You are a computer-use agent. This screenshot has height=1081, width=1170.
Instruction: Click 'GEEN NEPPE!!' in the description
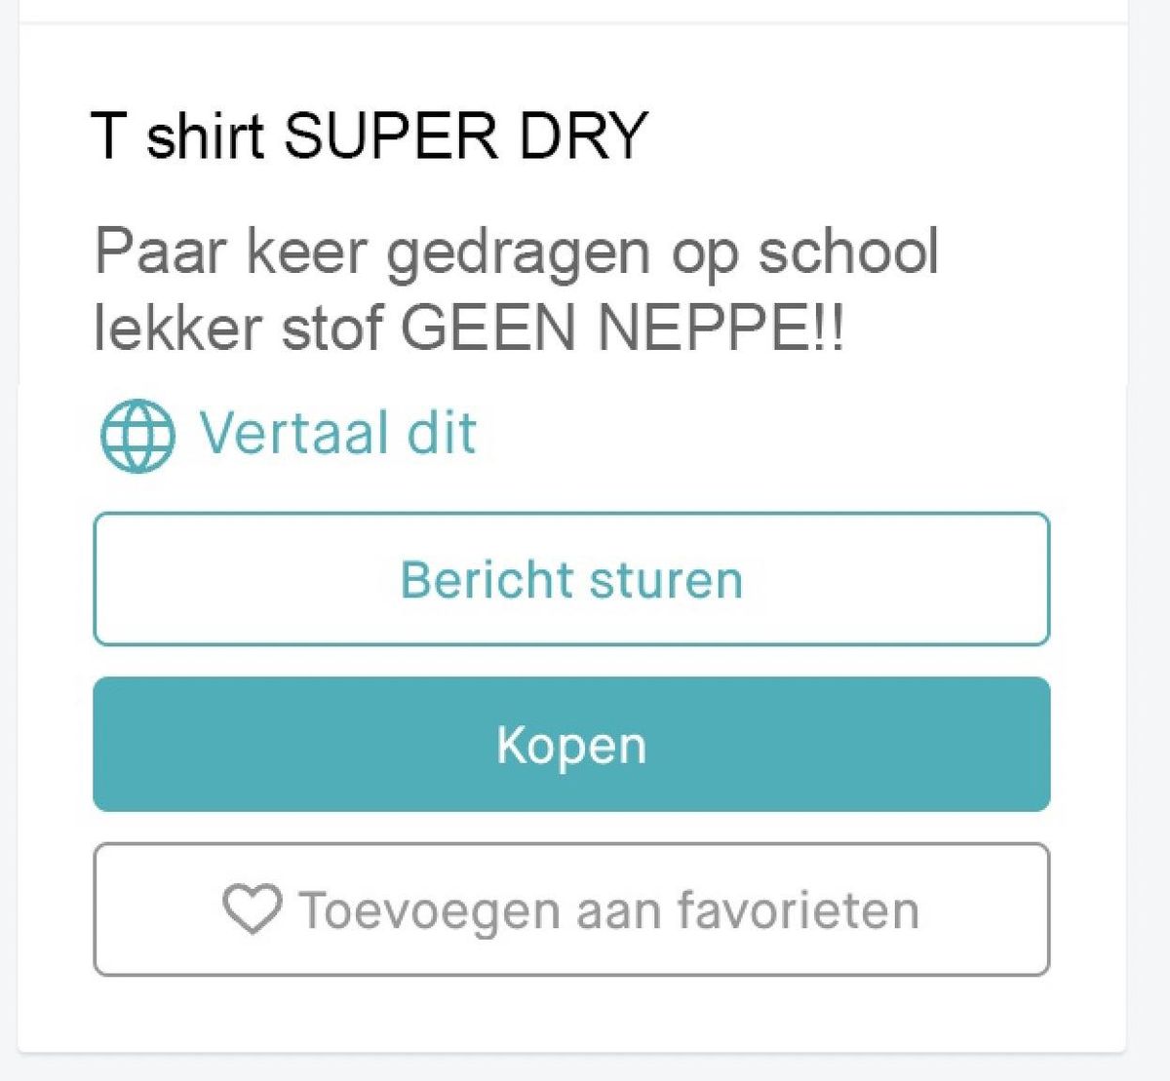[623, 328]
